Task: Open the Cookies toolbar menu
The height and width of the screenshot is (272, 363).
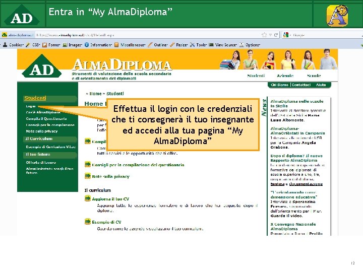Action: click(13, 45)
